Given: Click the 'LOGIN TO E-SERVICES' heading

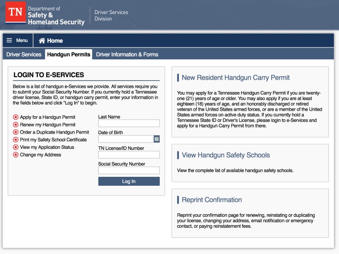Looking at the screenshot, I should pos(49,75).
